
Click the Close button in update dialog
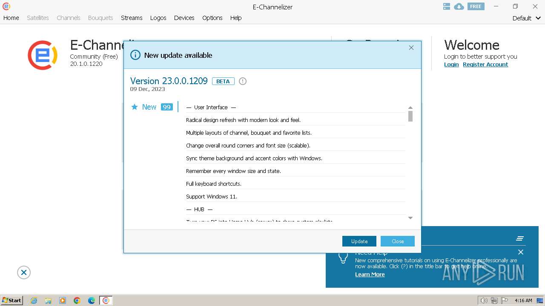point(398,241)
